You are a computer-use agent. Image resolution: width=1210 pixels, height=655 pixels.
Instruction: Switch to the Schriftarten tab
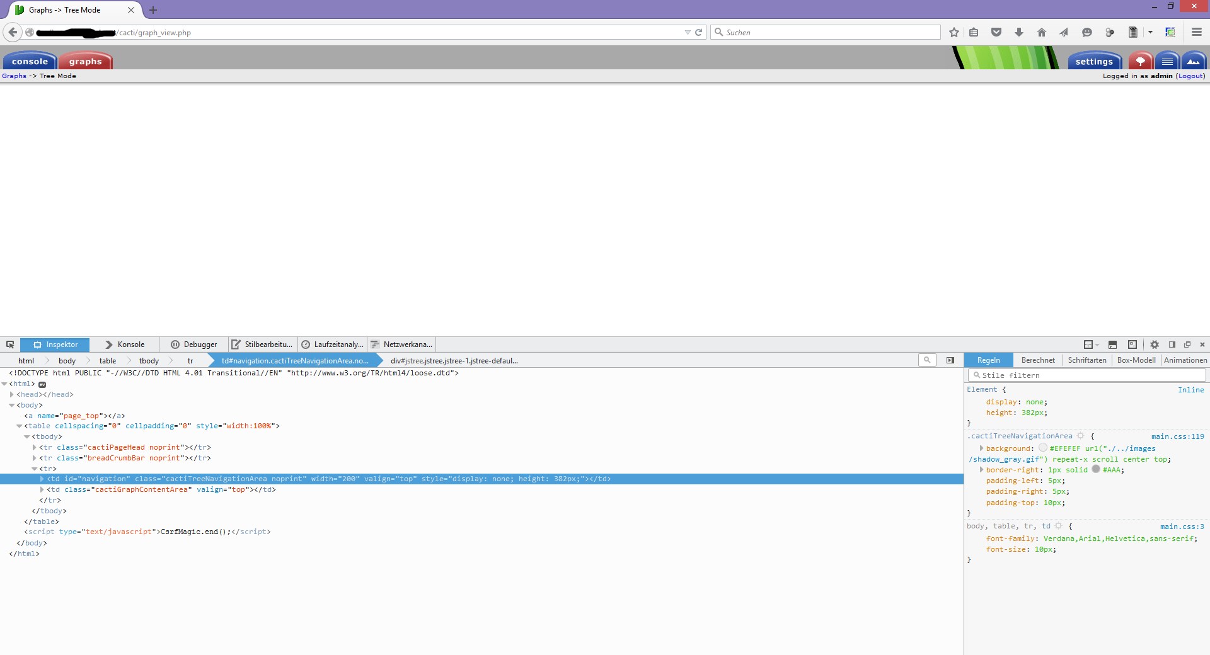1087,360
